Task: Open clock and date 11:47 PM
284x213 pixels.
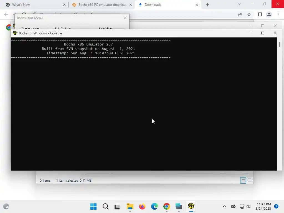Action: coord(263,206)
